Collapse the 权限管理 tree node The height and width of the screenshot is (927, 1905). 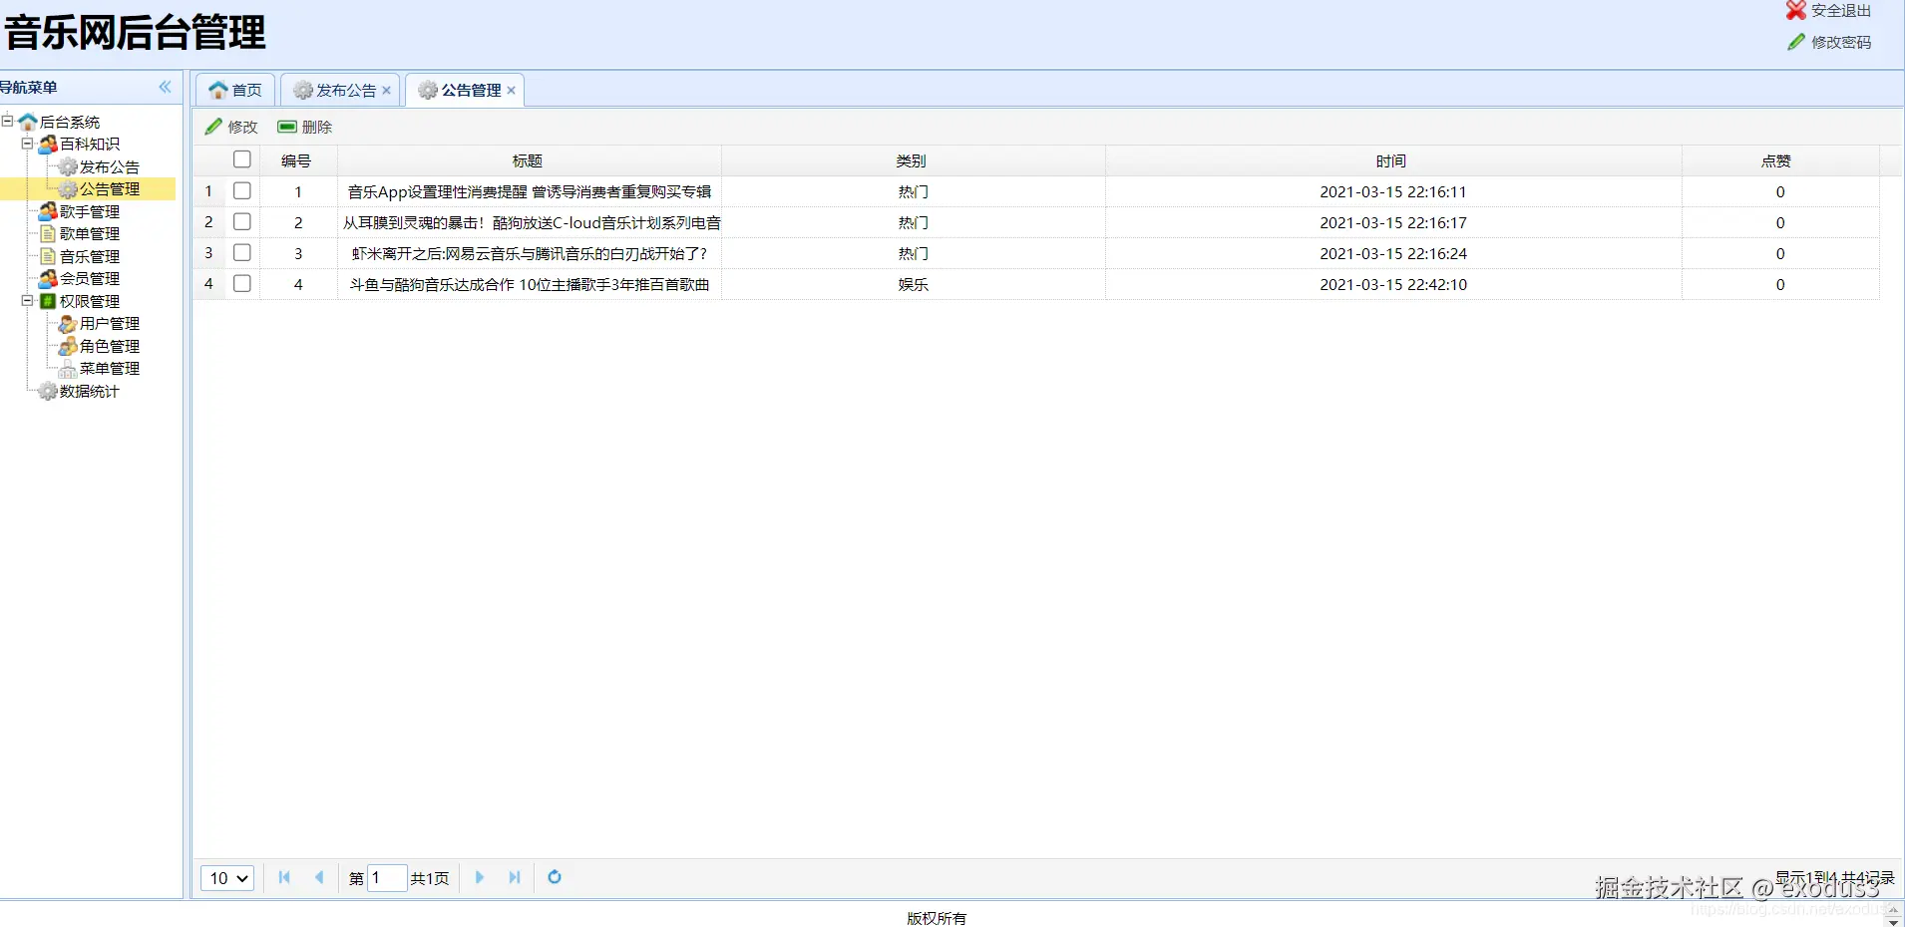pos(28,300)
